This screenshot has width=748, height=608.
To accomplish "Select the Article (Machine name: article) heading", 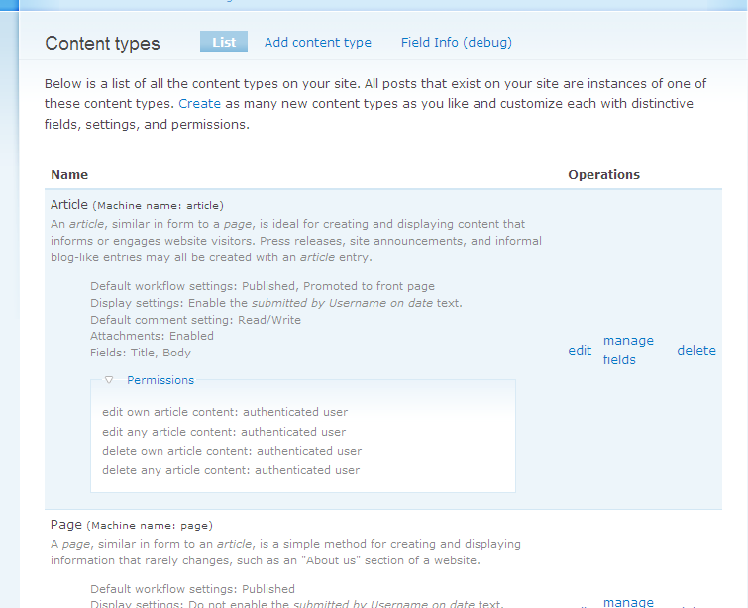I will (137, 205).
